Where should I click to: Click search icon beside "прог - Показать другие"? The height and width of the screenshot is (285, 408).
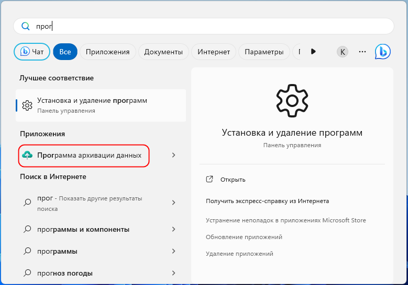tap(27, 203)
